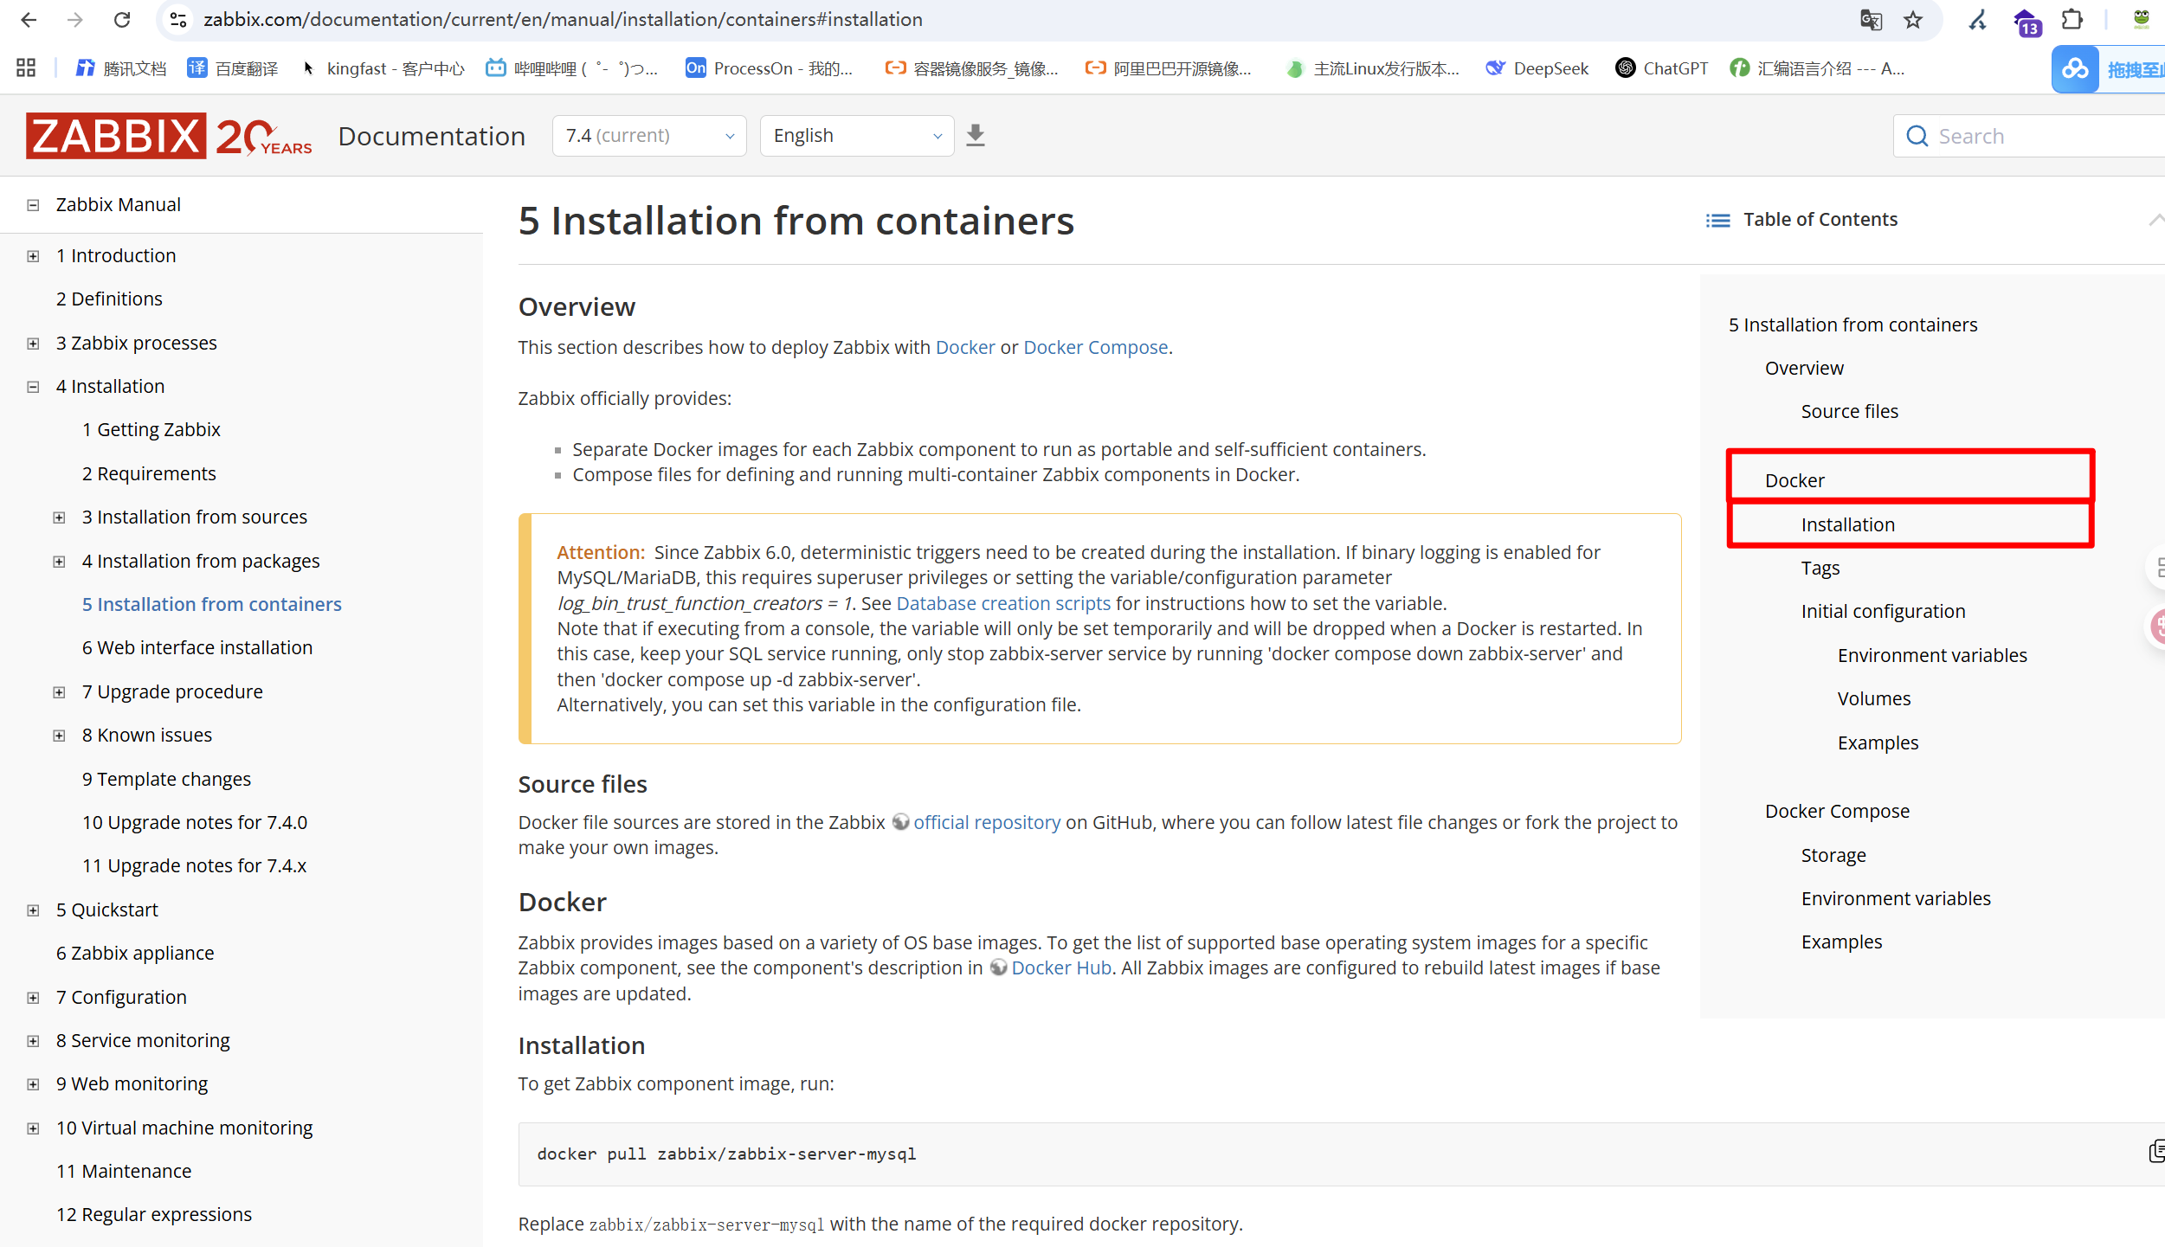Open the English language dropdown

point(857,136)
